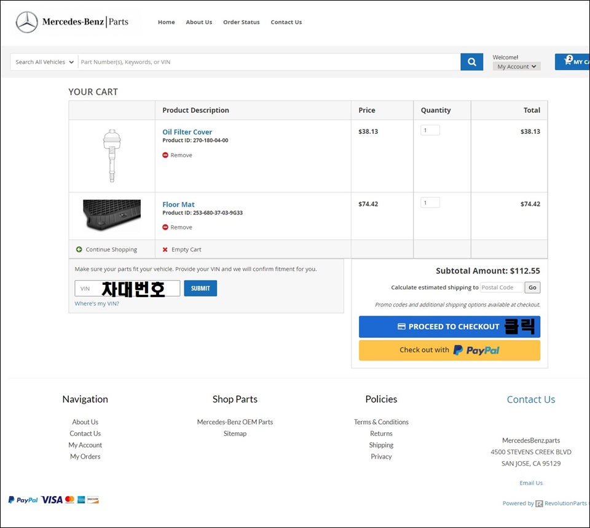Click the Subtotal Amount $112.55 text

487,271
